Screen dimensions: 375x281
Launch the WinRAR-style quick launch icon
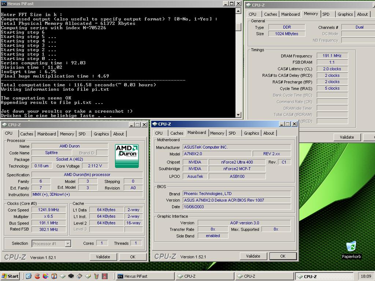click(x=54, y=276)
